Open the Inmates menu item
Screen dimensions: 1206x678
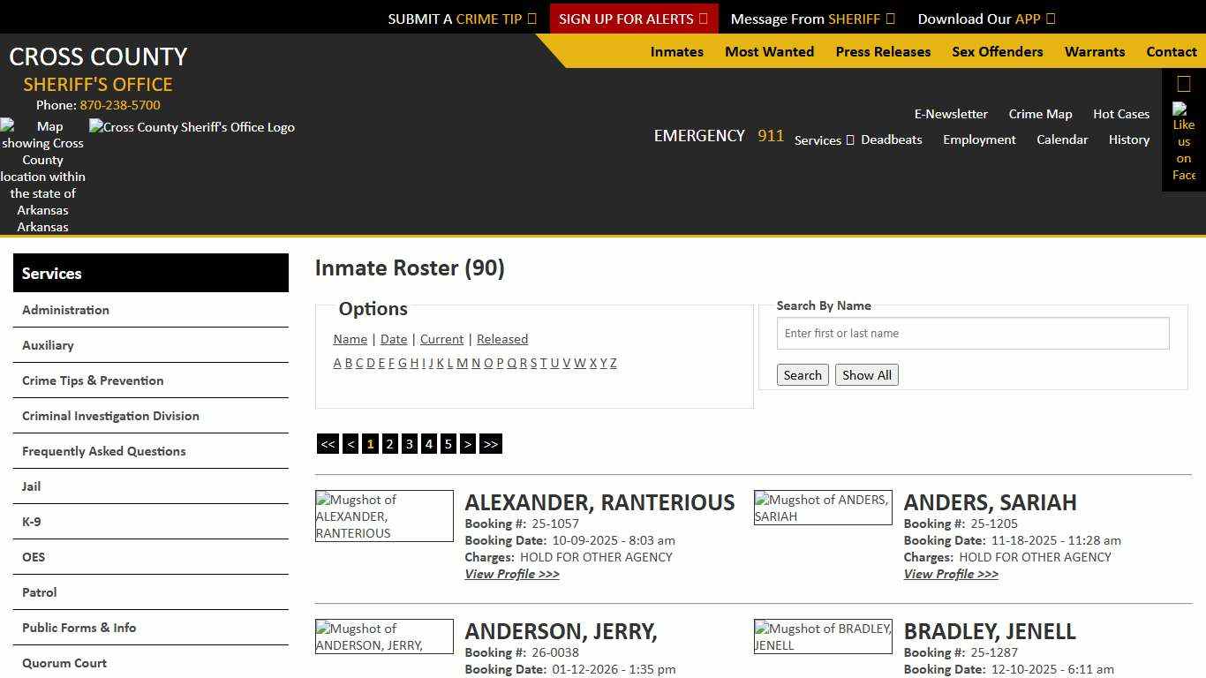pyautogui.click(x=676, y=51)
